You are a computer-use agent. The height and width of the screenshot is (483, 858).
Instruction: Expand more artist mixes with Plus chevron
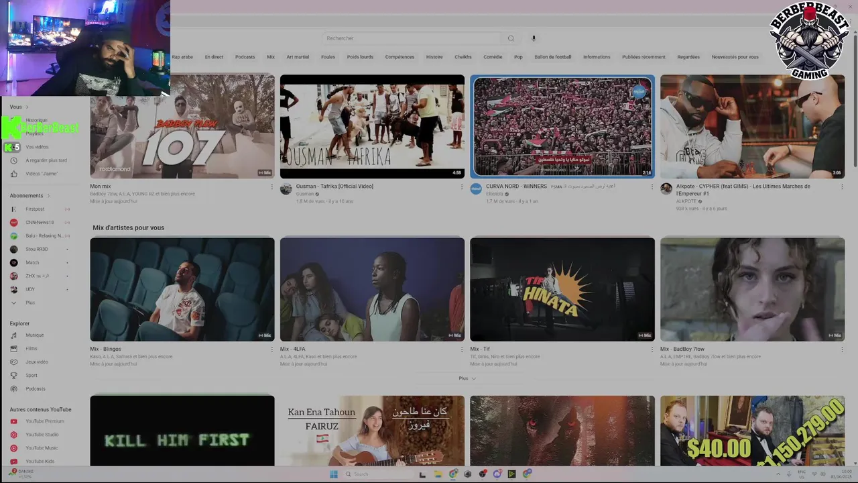[x=467, y=378]
